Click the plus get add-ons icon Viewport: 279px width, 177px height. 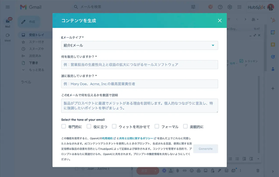pos(273,89)
